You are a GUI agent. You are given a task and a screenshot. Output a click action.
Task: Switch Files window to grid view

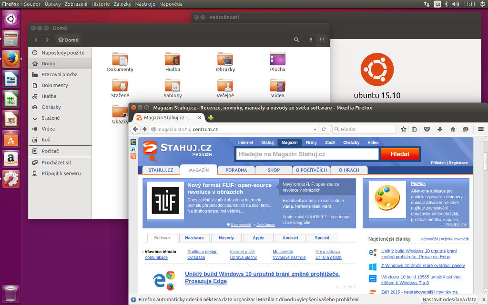point(322,40)
